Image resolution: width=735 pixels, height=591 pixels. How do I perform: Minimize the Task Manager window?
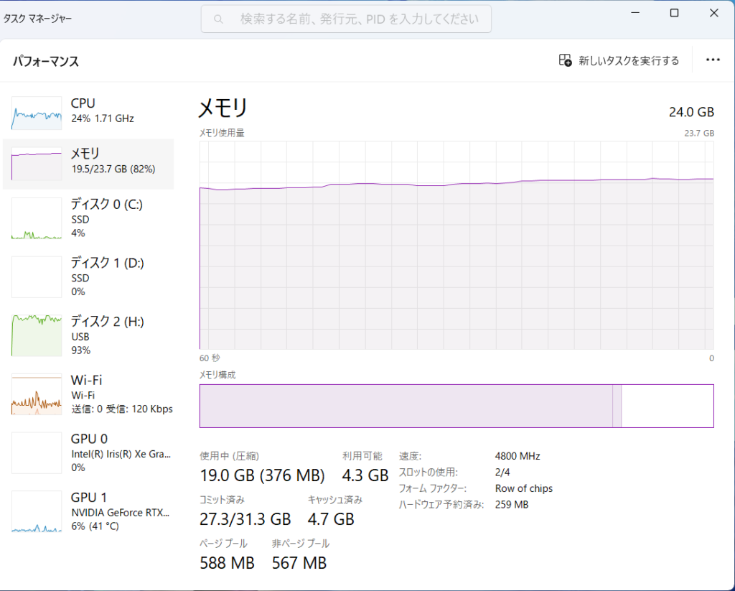(635, 13)
